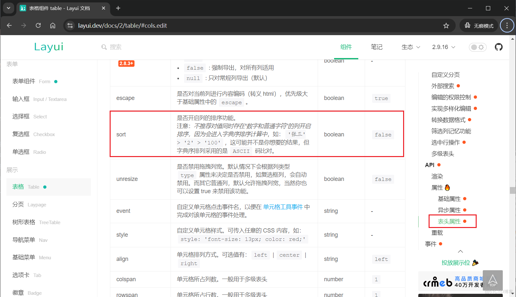Image resolution: width=516 pixels, height=297 pixels.
Task: Focus the 搜索 search box
Action: tap(115, 47)
